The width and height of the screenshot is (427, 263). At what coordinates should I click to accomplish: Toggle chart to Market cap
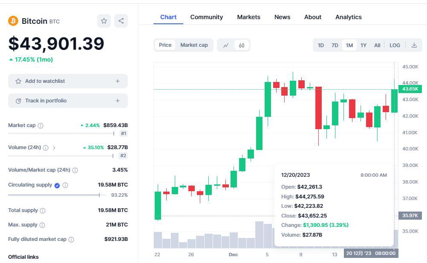coord(194,45)
